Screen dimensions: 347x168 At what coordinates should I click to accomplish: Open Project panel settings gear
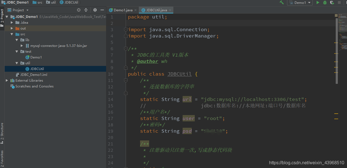[x=95, y=10]
